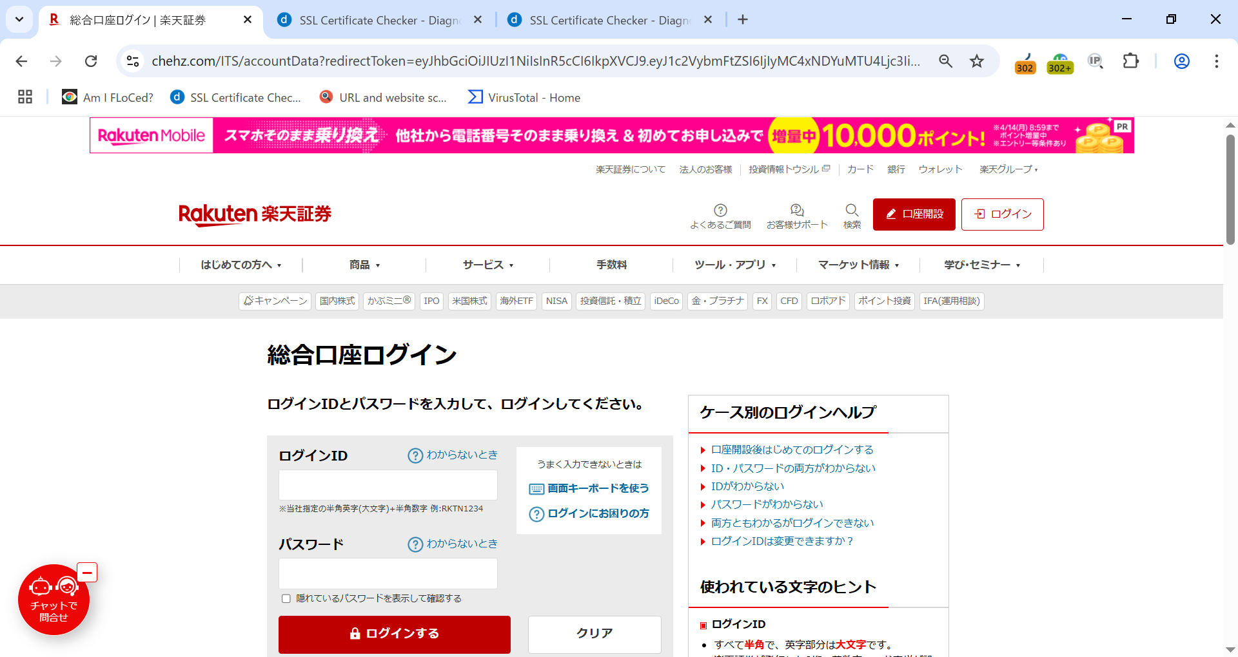Open VirusTotal - Home bookmark
The height and width of the screenshot is (657, 1238).
[524, 97]
